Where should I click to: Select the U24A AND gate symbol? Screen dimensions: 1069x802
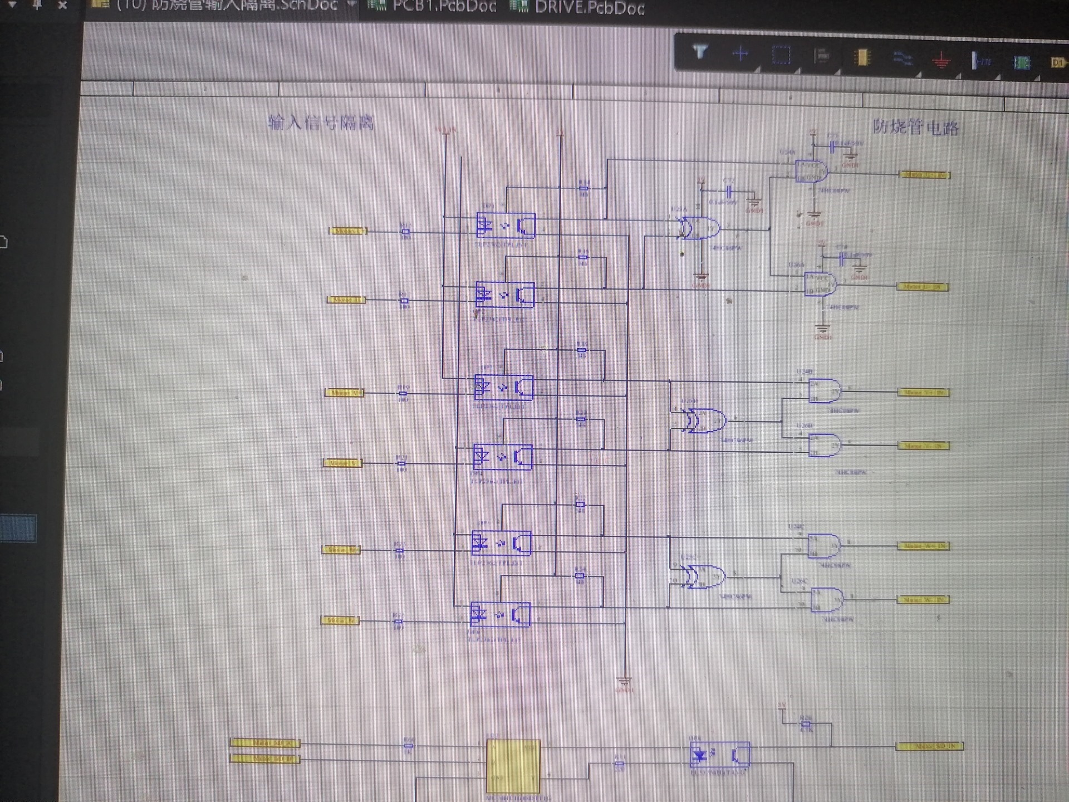click(x=811, y=171)
